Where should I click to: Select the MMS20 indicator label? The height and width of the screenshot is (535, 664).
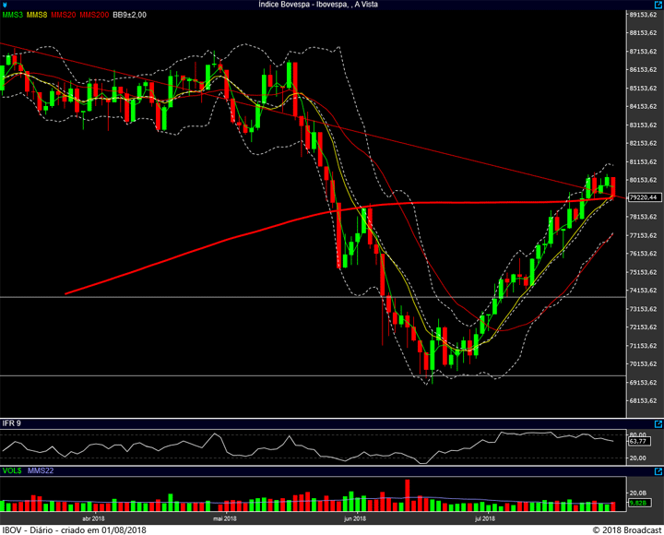click(x=64, y=15)
